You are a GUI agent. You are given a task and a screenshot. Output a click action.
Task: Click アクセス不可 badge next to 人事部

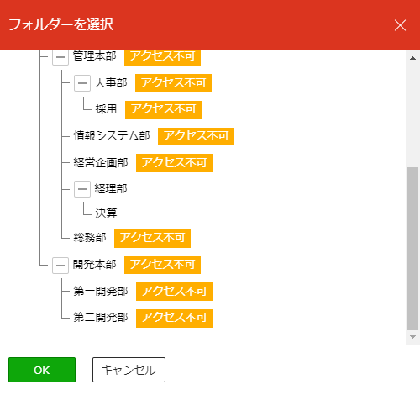pyautogui.click(x=173, y=83)
